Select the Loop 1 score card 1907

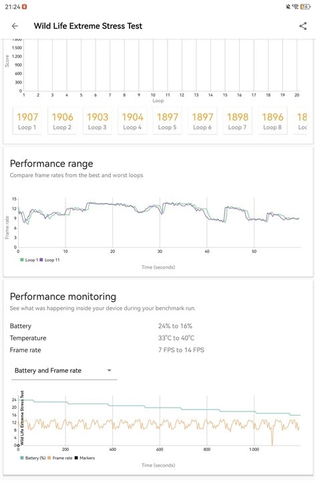27,120
